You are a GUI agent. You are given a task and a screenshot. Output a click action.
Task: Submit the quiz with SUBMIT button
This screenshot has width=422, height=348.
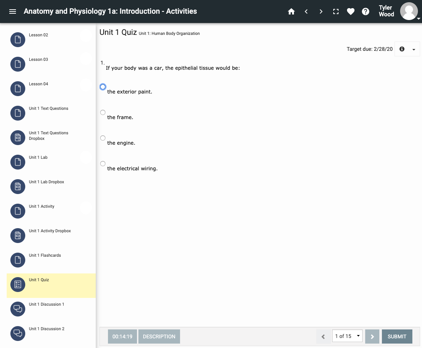coord(397,336)
